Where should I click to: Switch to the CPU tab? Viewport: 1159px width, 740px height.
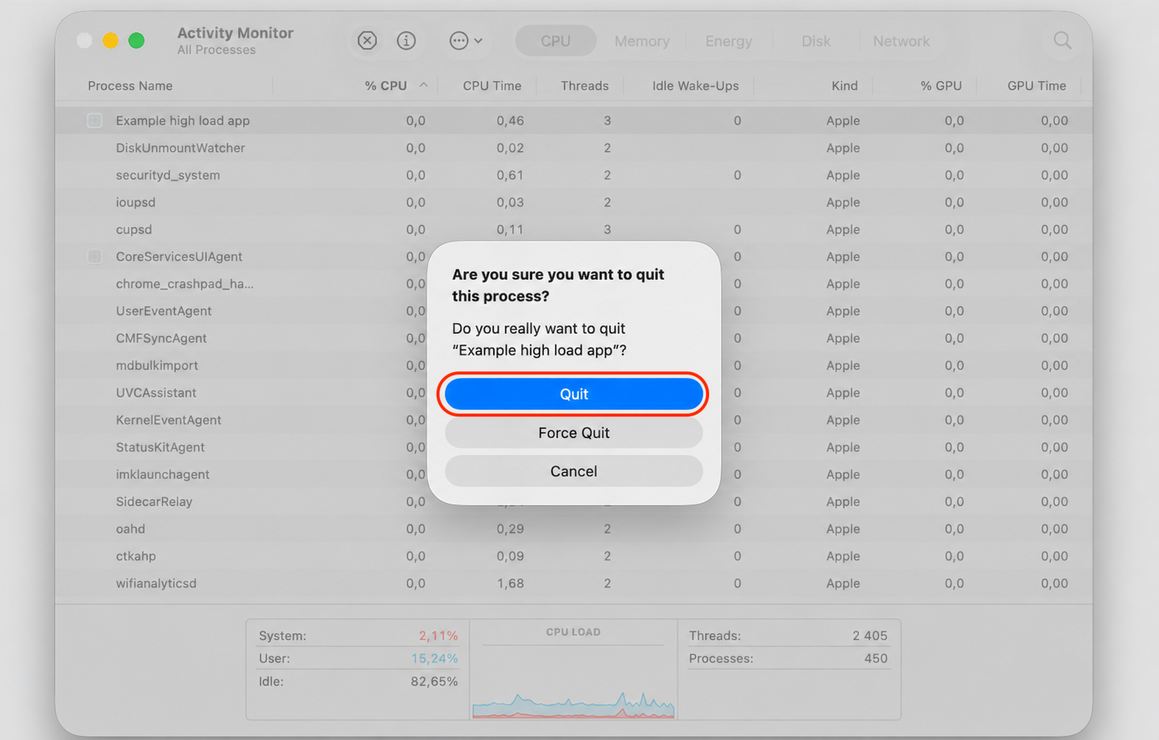coord(555,41)
